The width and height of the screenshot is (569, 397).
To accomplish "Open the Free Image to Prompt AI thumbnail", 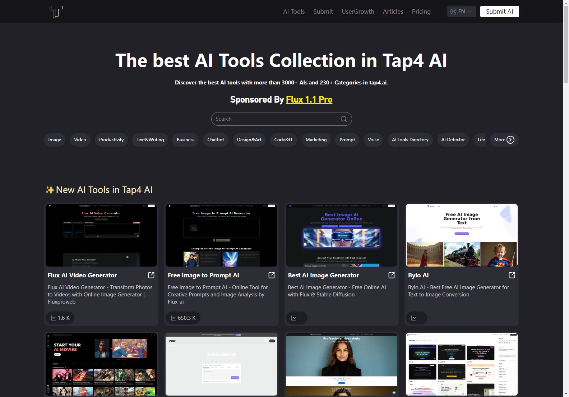I will point(221,235).
